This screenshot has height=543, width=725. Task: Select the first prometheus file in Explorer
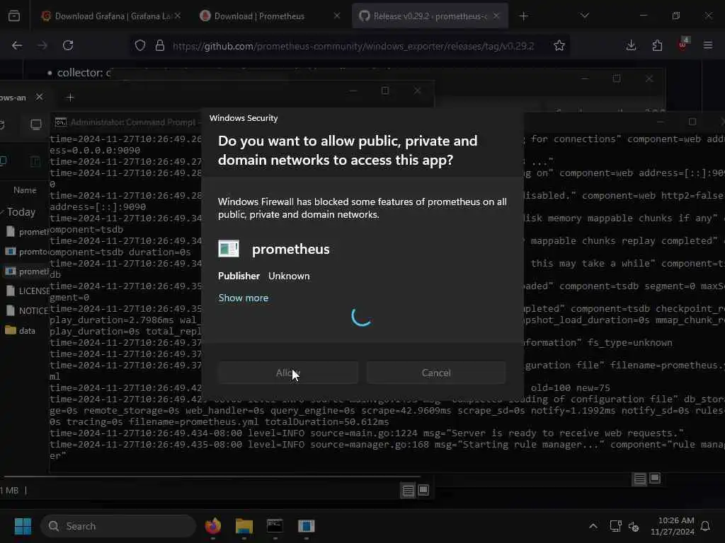(x=27, y=232)
